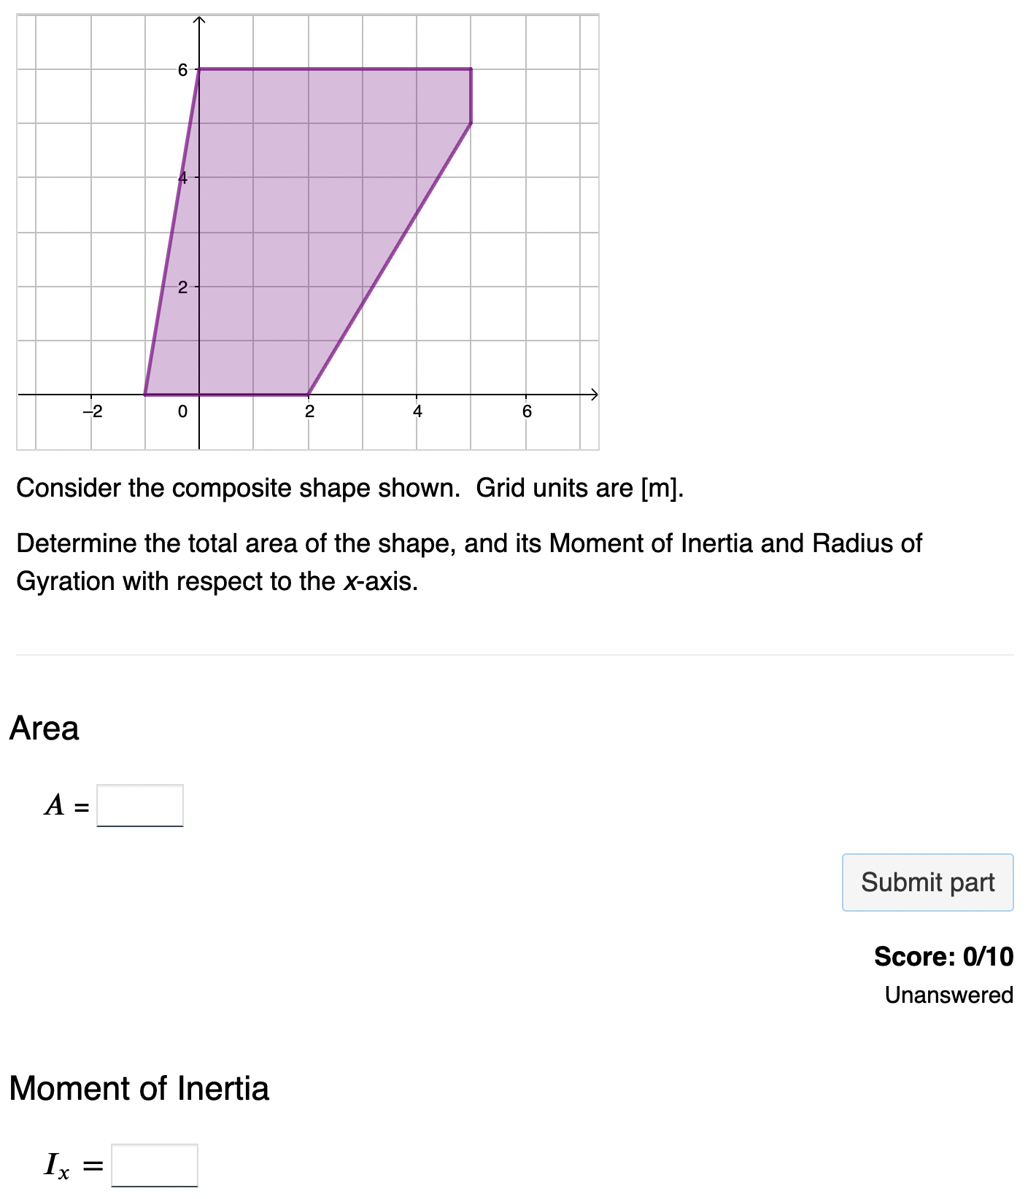Click the A input field
1036x1199 pixels.
pos(141,805)
